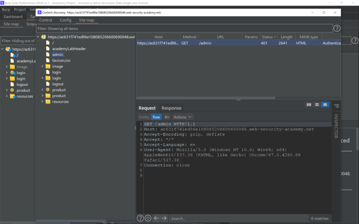Image resolution: width=359 pixels, height=224 pixels.
Task: Click the help icon beside the search bar
Action: 140,218
